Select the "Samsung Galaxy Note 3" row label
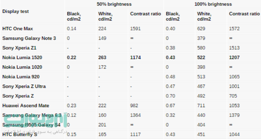Screen dimensions: 261x139 (x=29, y=38)
